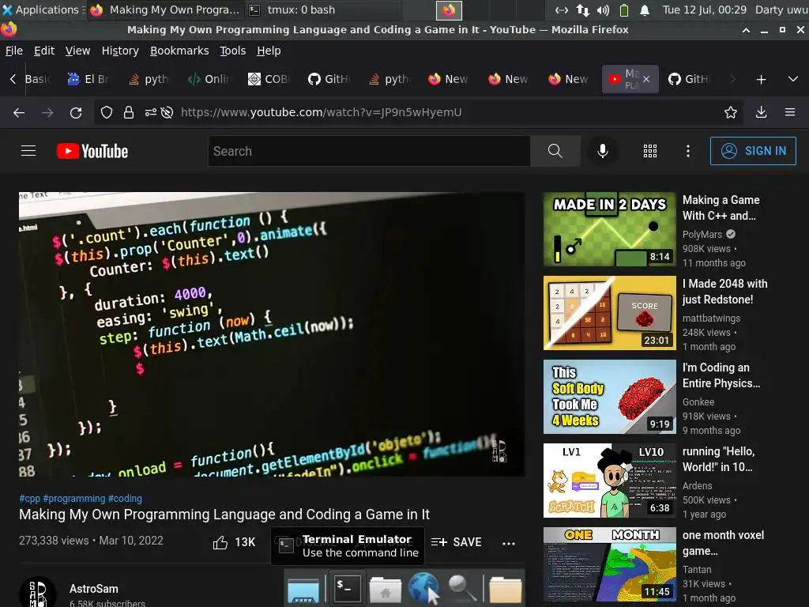Viewport: 809px width, 607px height.
Task: Open a new tab with plus button
Action: coord(761,80)
